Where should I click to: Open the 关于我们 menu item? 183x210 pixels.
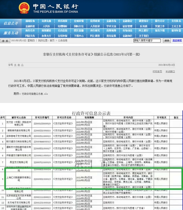[144, 36]
